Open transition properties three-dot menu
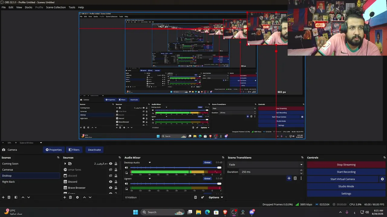This screenshot has height=217, width=387. 301,178
